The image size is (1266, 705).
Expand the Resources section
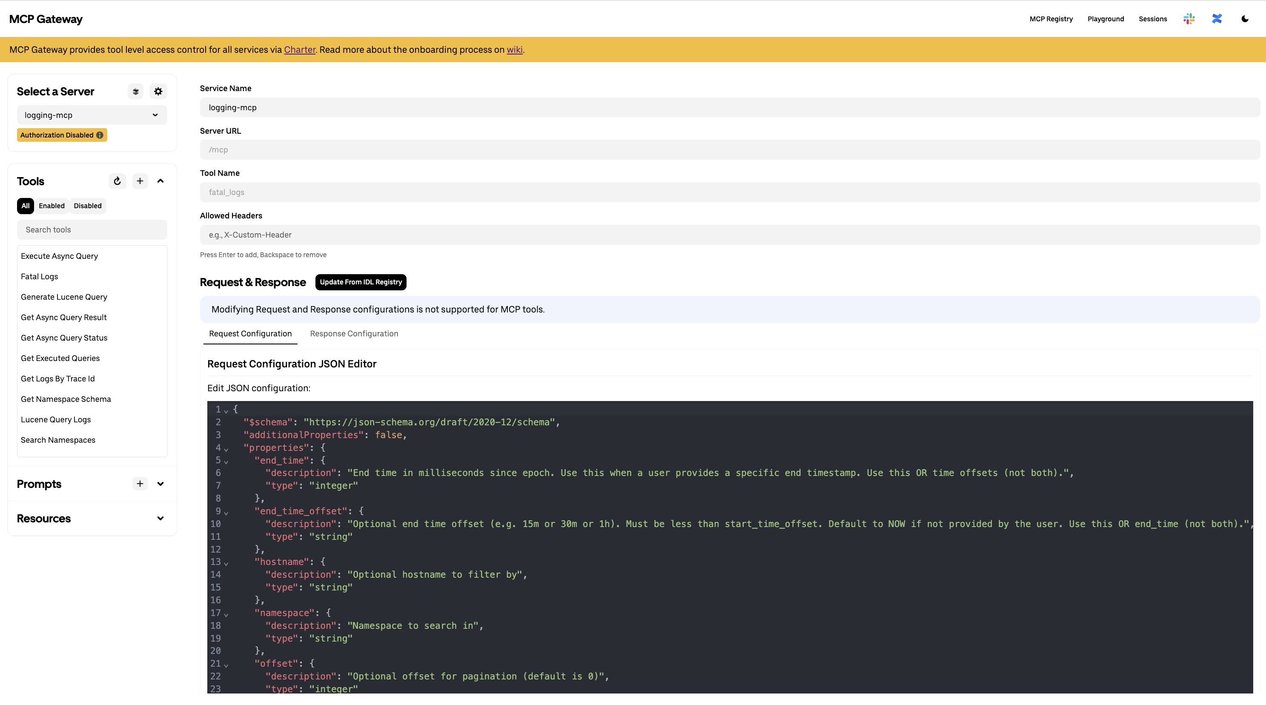[x=160, y=518]
